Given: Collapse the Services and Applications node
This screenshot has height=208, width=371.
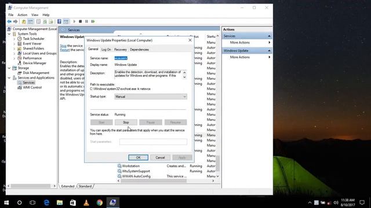Looking at the screenshot, I should 9,78.
